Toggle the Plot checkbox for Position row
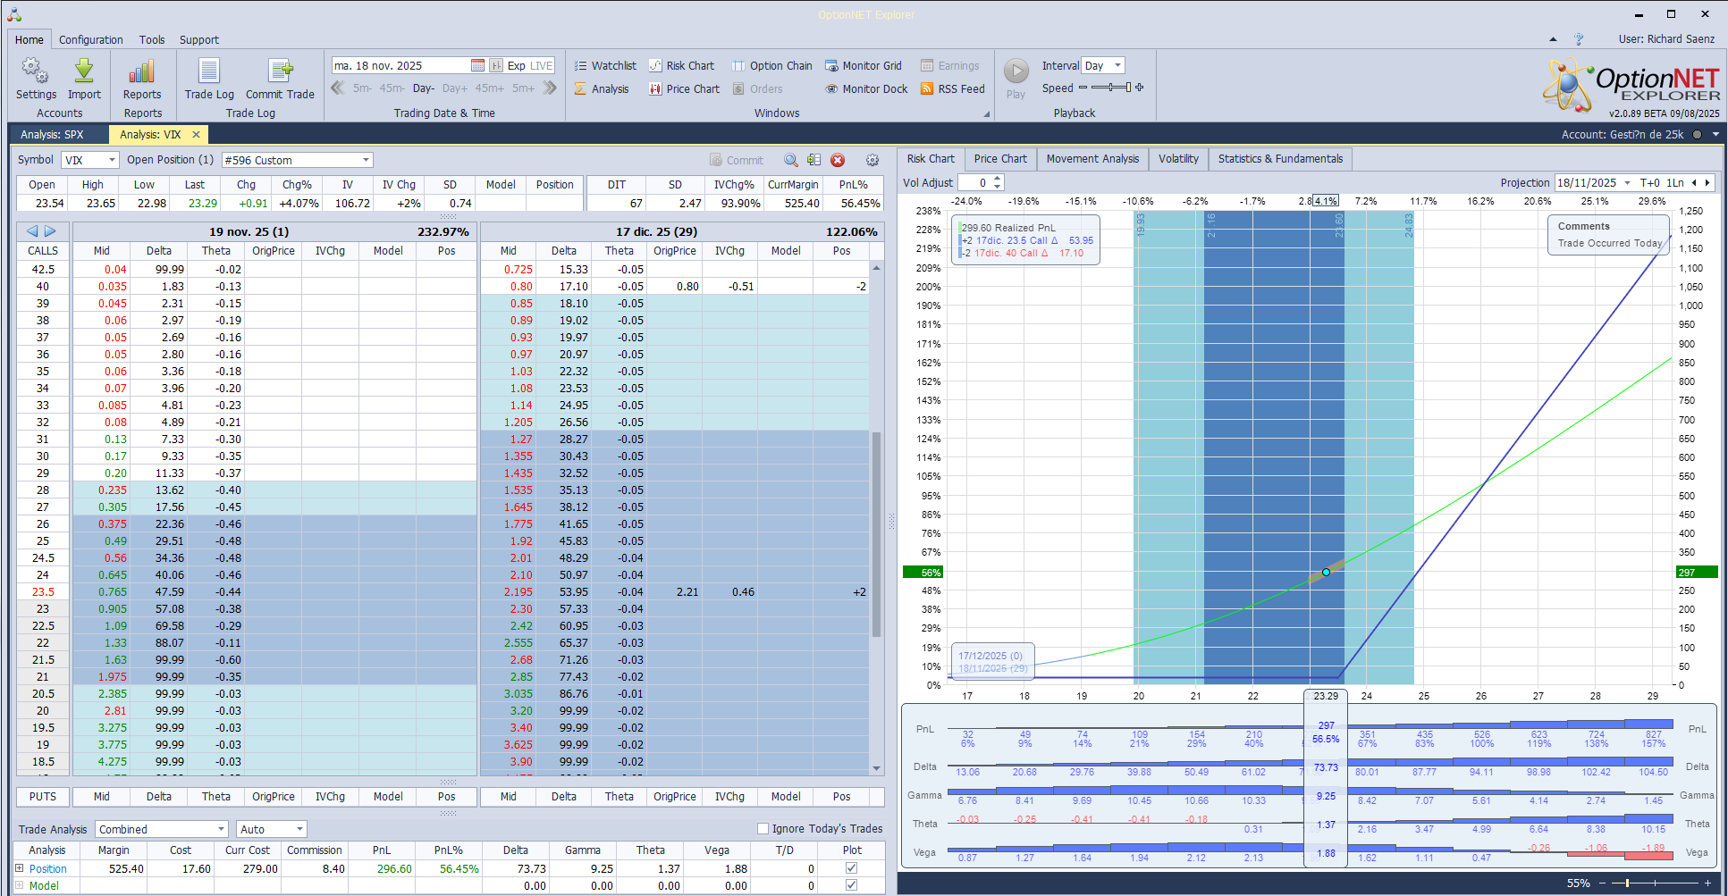Image resolution: width=1728 pixels, height=896 pixels. pos(851,867)
